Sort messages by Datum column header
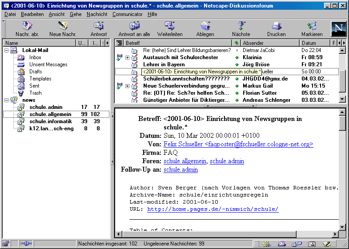Image resolution: width=349 pixels, height=249 pixels. [314, 43]
